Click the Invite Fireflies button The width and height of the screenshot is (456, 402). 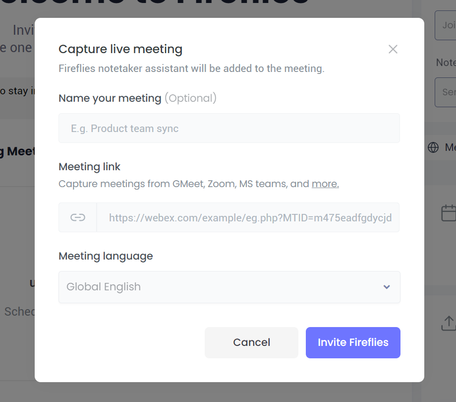pos(352,342)
